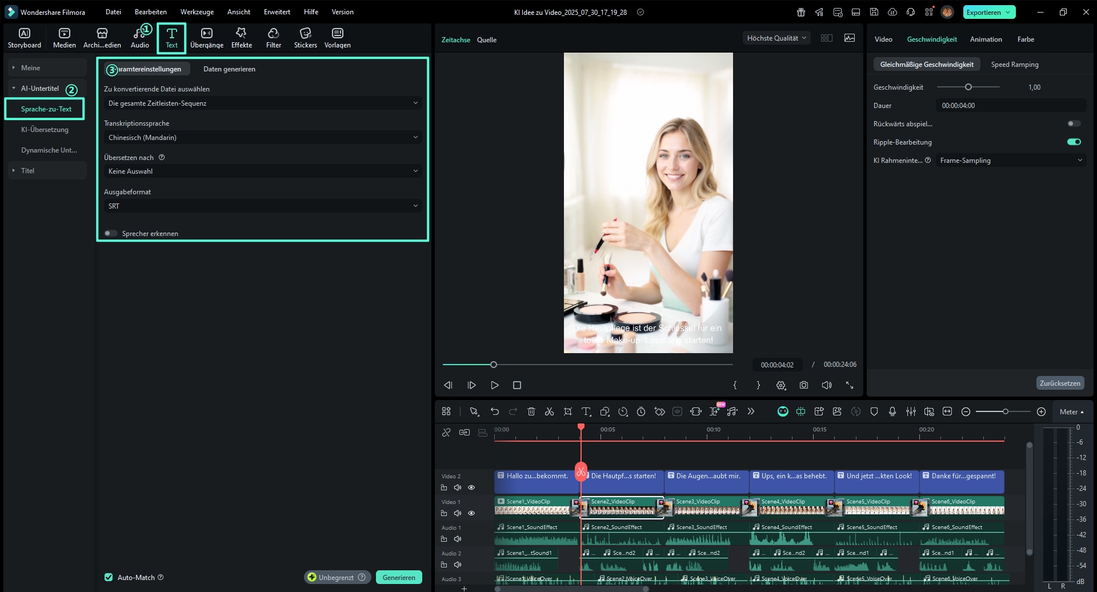
Task: Click the delete trash icon in timeline toolbar
Action: [x=531, y=411]
